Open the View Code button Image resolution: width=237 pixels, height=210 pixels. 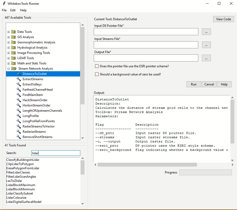[x=224, y=19]
